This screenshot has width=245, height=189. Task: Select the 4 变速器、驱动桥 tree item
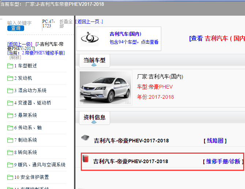[33, 103]
